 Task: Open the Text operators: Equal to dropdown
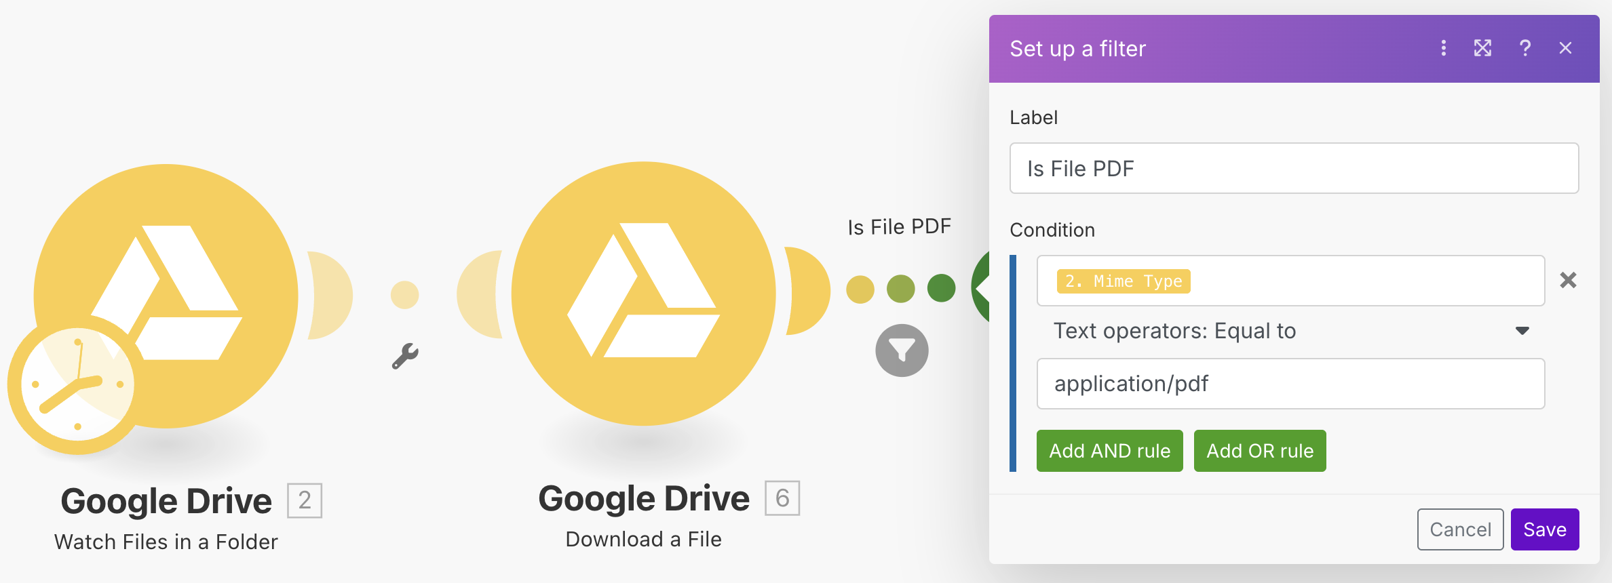click(x=1290, y=331)
